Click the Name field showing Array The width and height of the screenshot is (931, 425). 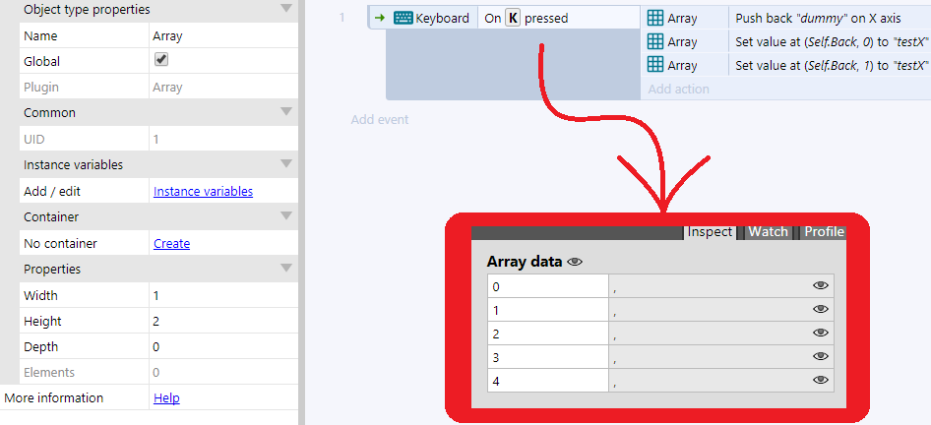pos(223,35)
